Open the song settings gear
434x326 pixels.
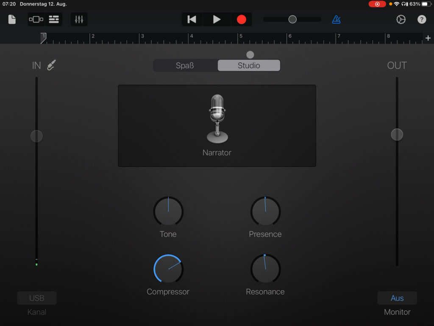(x=401, y=20)
